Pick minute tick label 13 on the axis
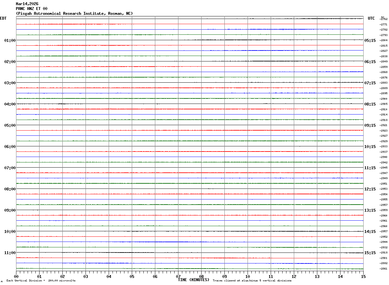Screen dimensions: 389x285 pyautogui.click(x=317, y=276)
